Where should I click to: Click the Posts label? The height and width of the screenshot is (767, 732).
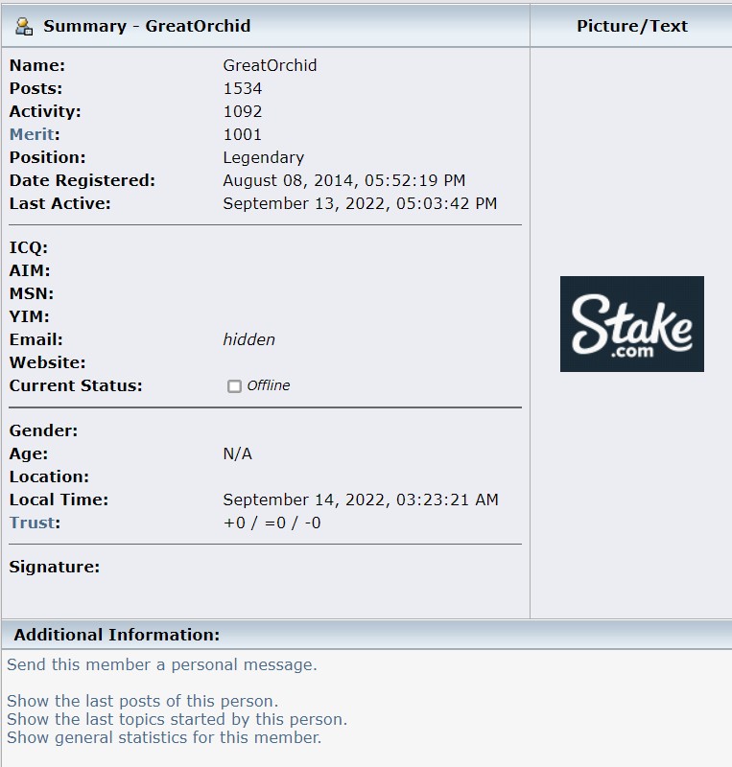coord(35,88)
